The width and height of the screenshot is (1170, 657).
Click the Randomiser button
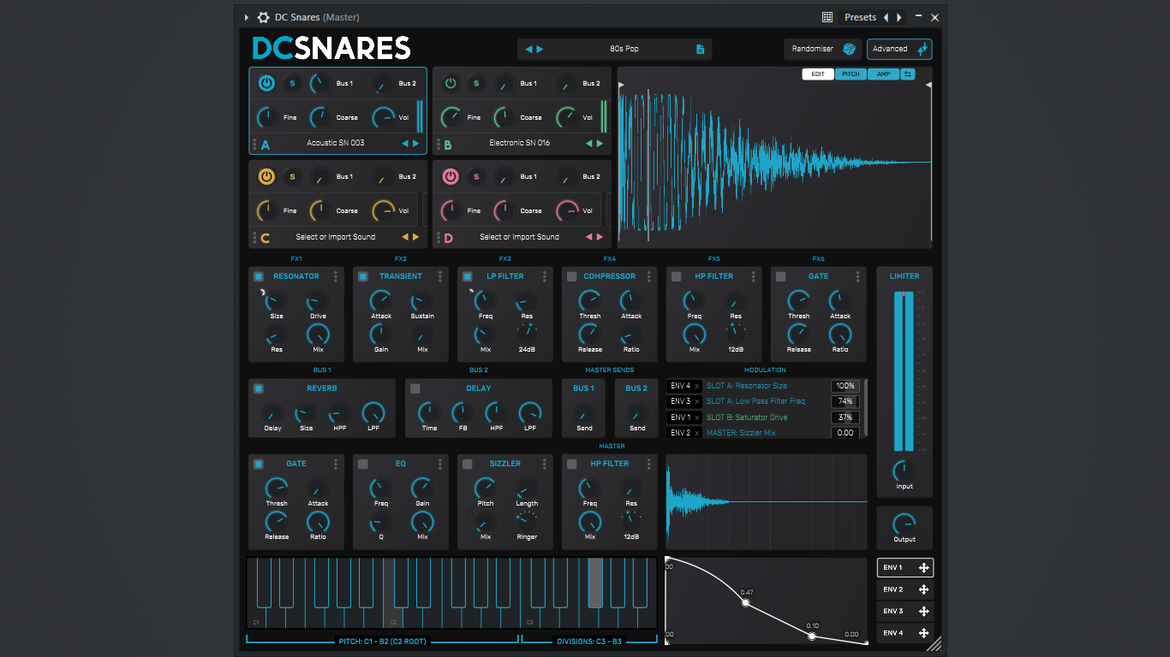pos(812,50)
